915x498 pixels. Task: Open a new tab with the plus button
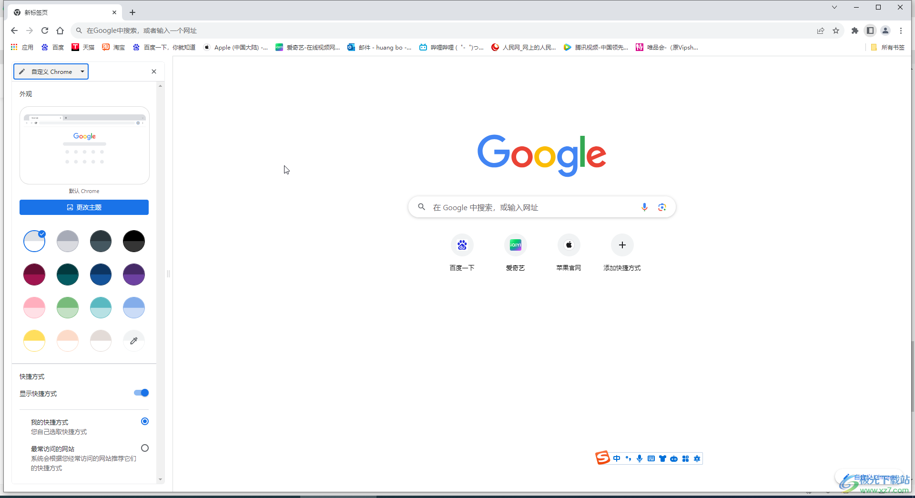tap(132, 12)
